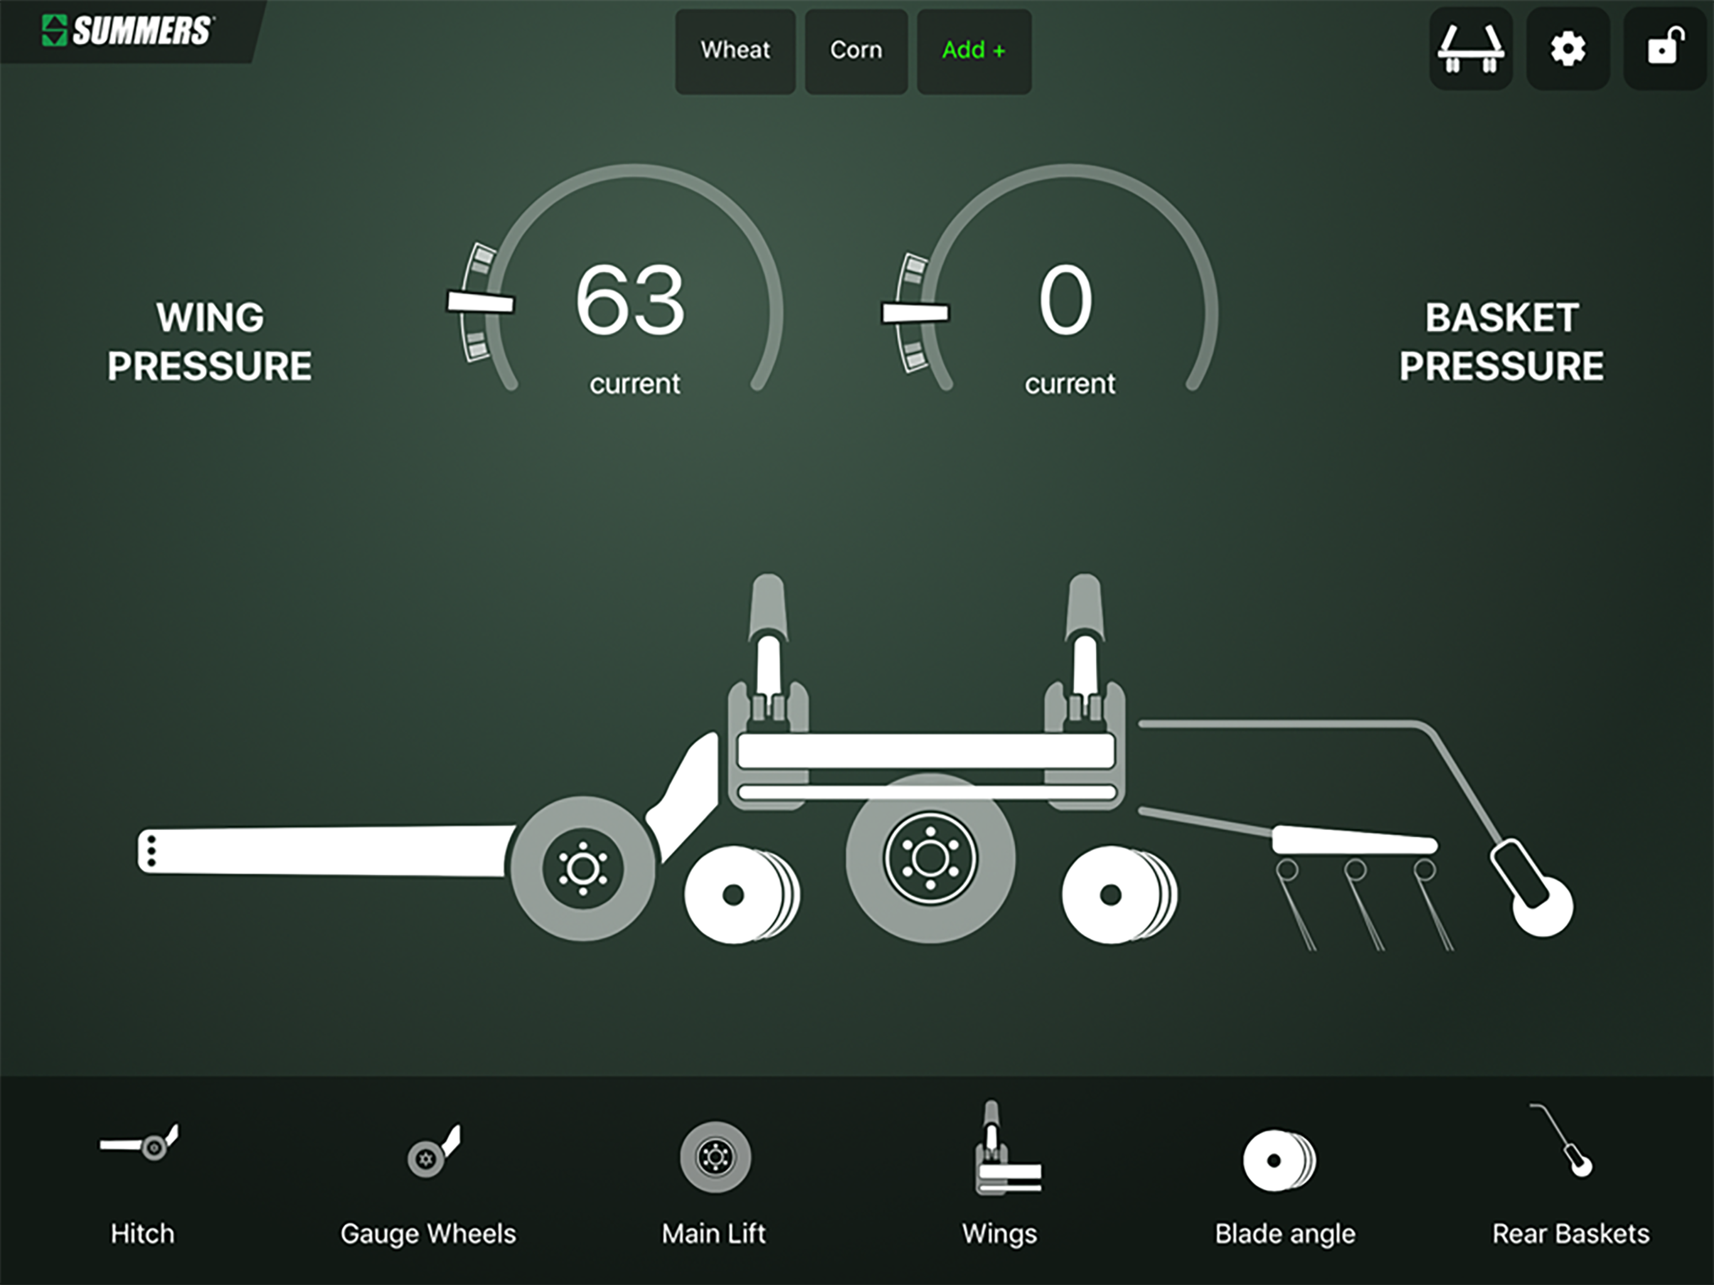Open Blade angle disc icon
This screenshot has height=1285, width=1714.
[1279, 1160]
